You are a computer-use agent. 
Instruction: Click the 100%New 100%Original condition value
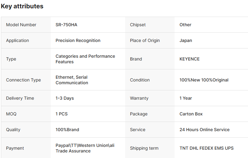point(204,80)
